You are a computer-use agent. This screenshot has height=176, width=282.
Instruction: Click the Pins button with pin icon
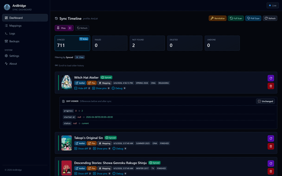(x=64, y=28)
